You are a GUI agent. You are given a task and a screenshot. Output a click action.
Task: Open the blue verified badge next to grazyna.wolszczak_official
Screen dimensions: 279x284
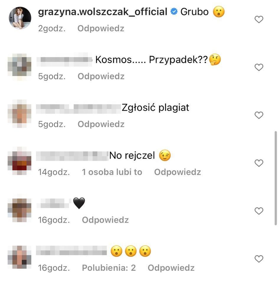coord(174,11)
